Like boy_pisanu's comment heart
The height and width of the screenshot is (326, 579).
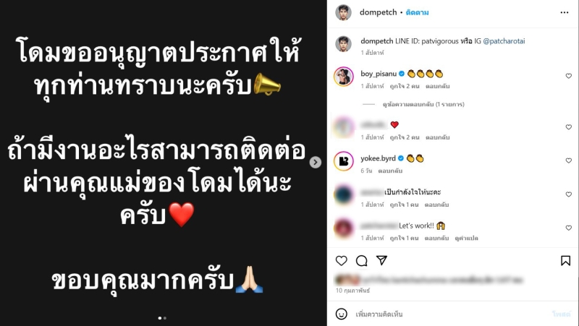[x=569, y=76]
